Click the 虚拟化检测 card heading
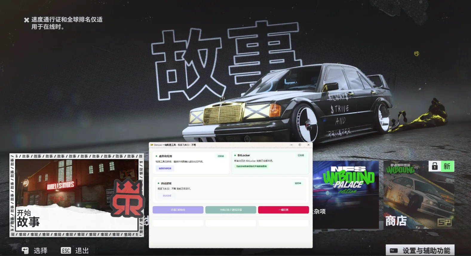 coord(165,156)
